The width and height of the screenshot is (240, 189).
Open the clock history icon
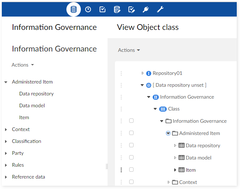tap(88, 10)
